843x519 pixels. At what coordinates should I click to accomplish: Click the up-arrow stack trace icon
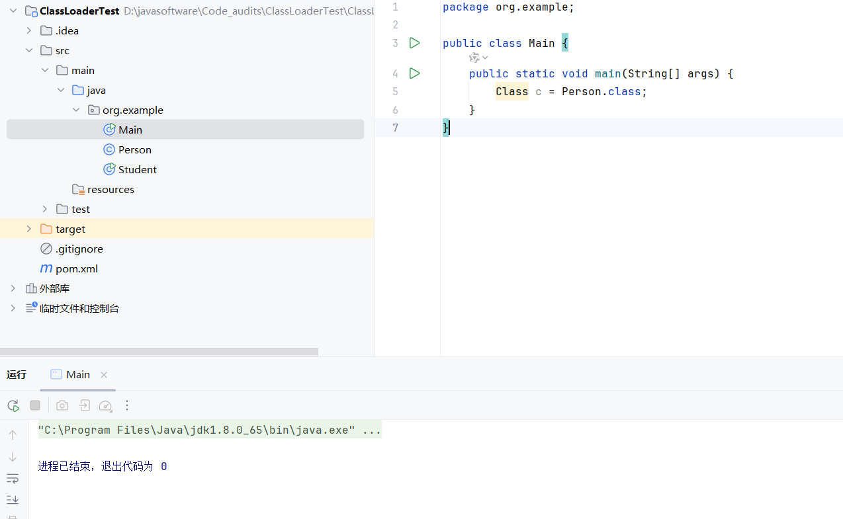click(x=13, y=435)
